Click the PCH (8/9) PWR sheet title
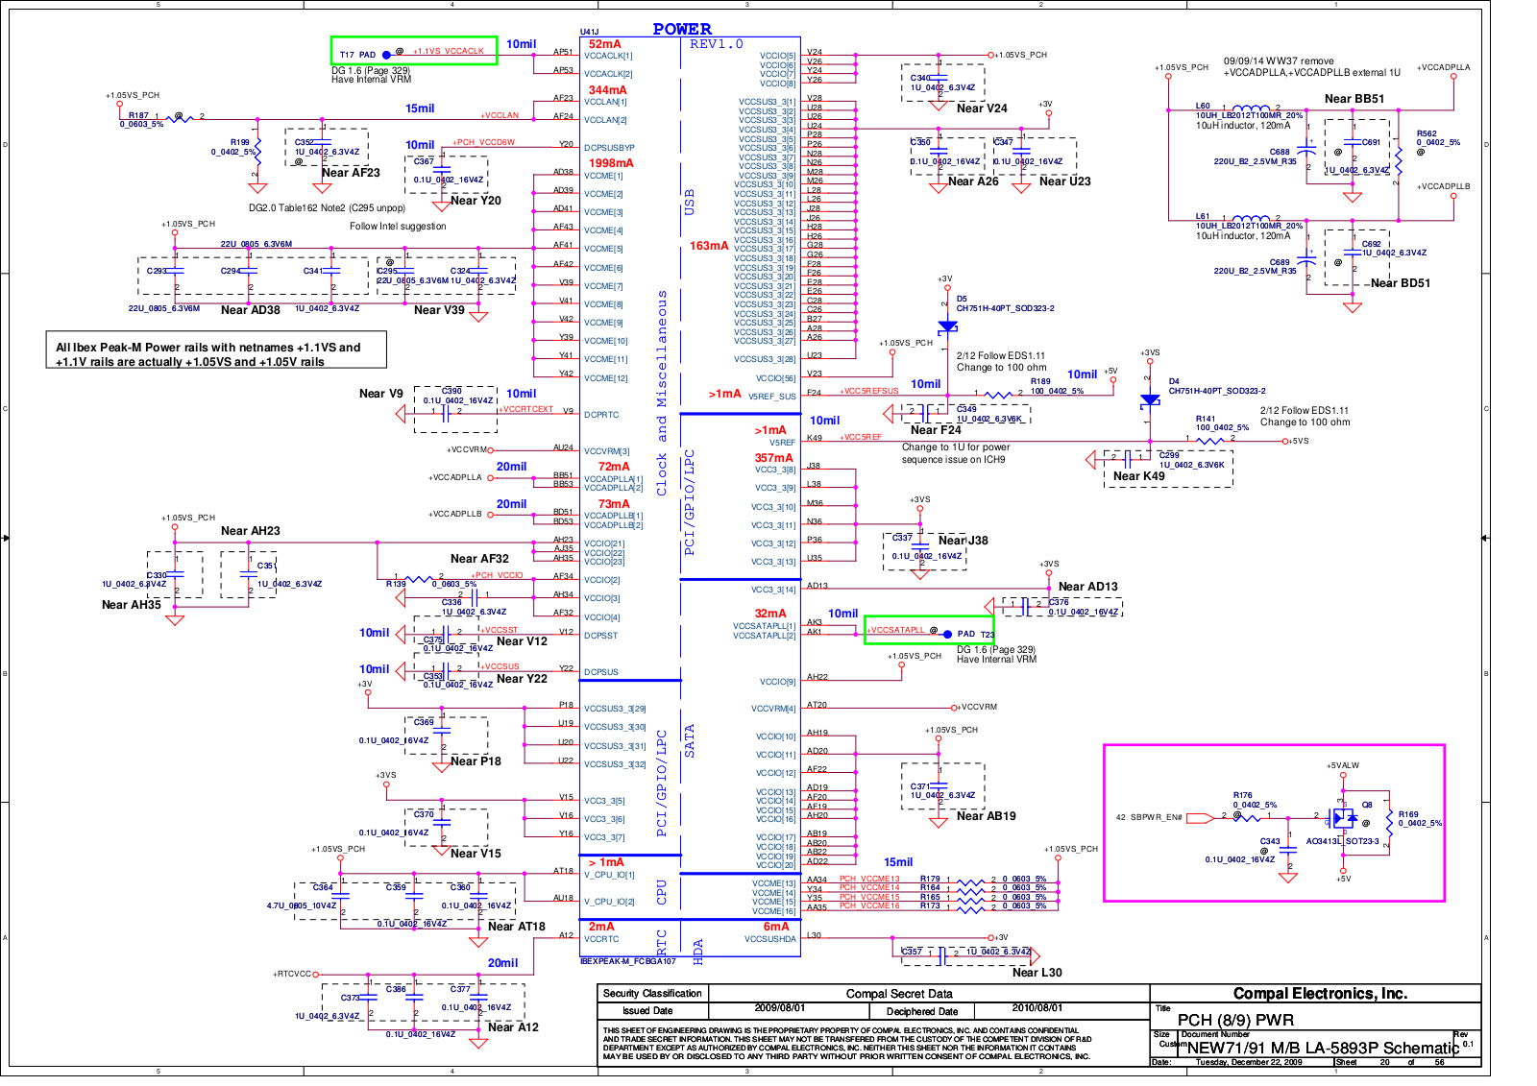Screen dimensions: 1537x1086 (1235, 1020)
